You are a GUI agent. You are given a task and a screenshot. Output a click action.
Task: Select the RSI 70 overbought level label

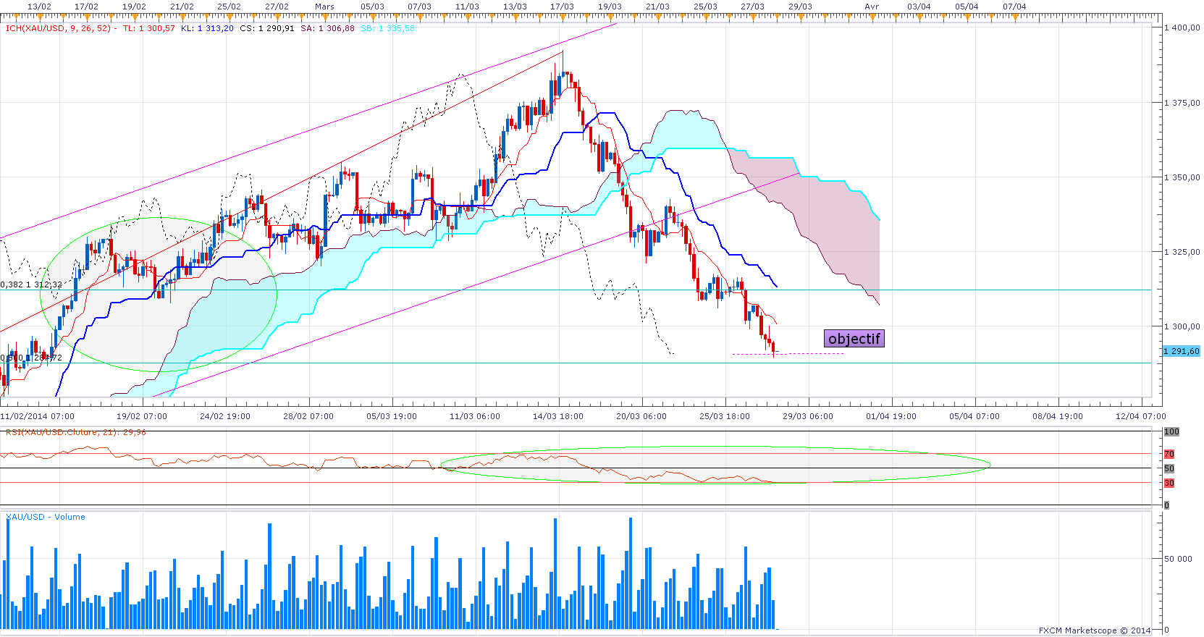click(x=1169, y=454)
